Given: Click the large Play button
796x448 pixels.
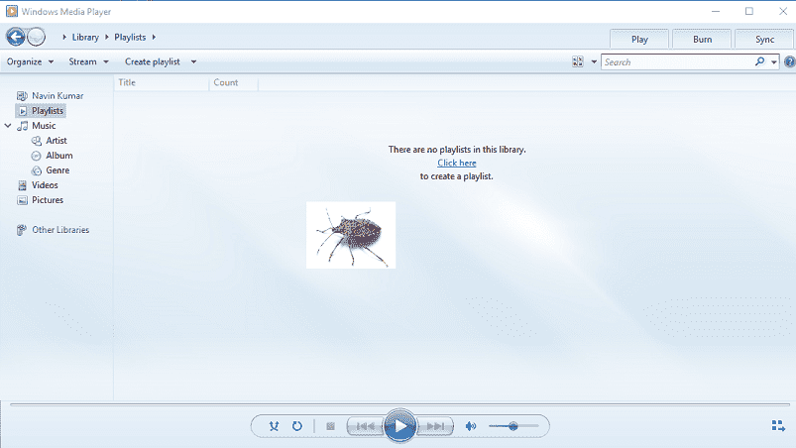Looking at the screenshot, I should pos(400,425).
